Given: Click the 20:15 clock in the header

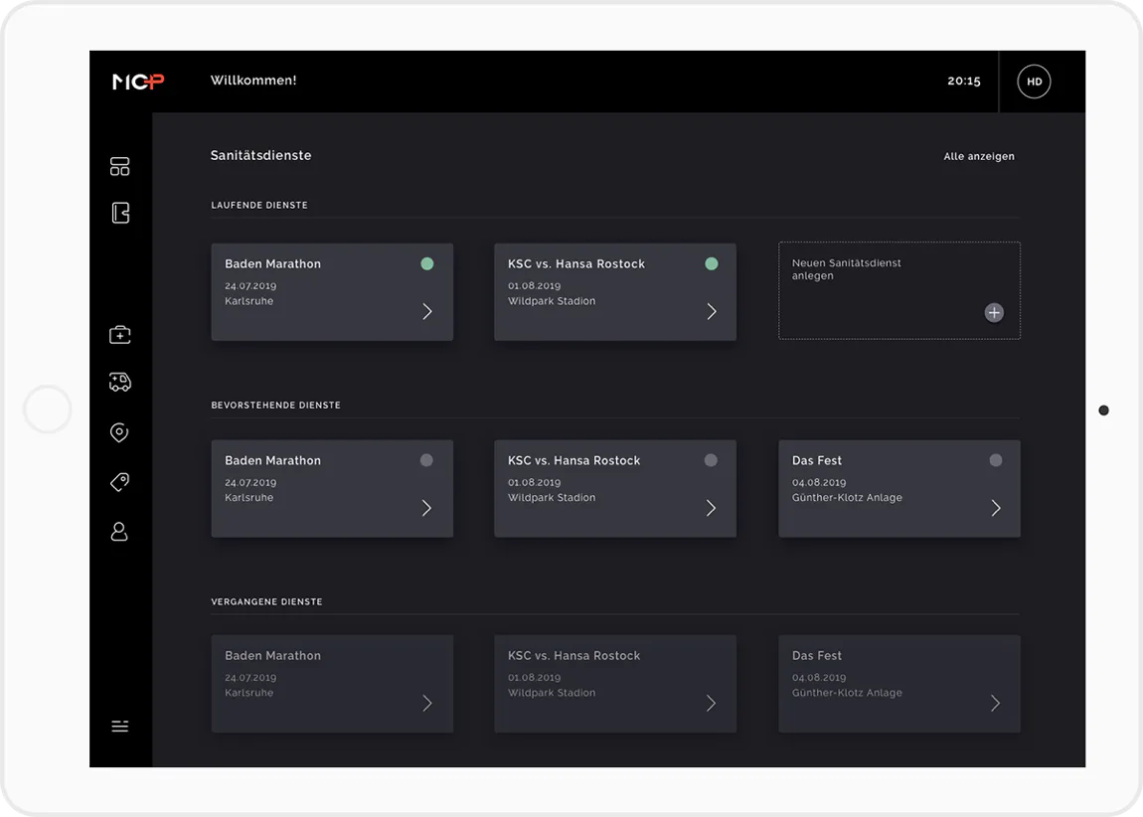Looking at the screenshot, I should [x=964, y=81].
